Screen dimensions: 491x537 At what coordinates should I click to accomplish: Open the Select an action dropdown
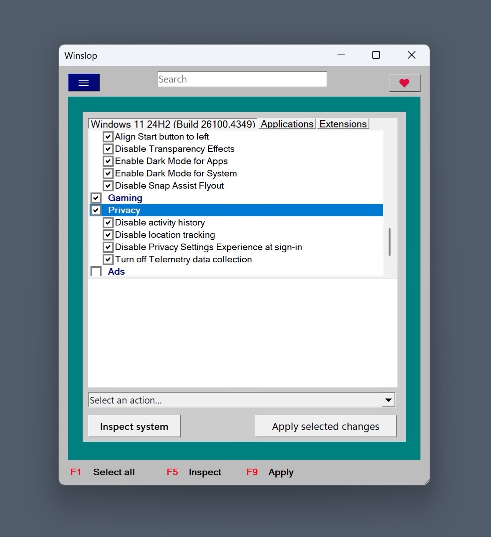point(388,400)
